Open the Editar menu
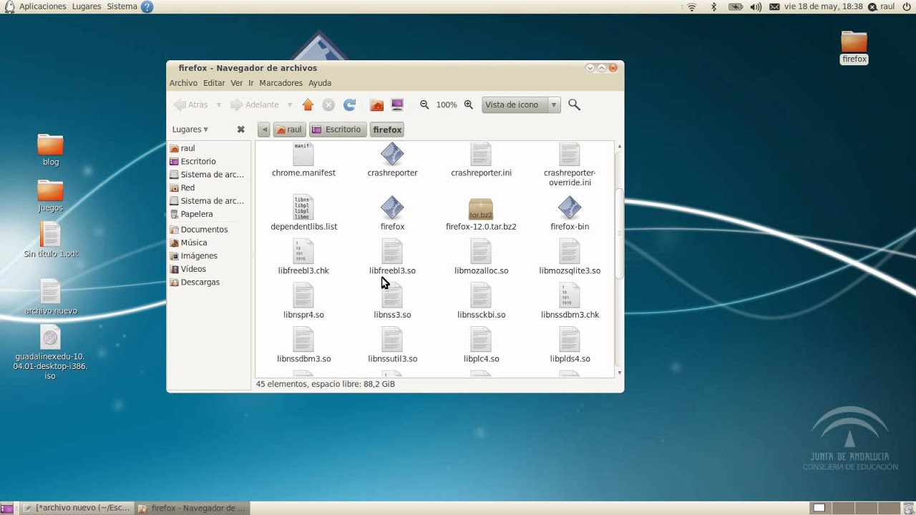Image resolution: width=916 pixels, height=515 pixels. pyautogui.click(x=214, y=83)
